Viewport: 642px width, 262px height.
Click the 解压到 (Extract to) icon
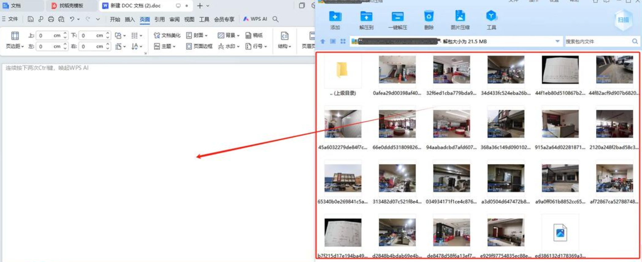click(366, 17)
